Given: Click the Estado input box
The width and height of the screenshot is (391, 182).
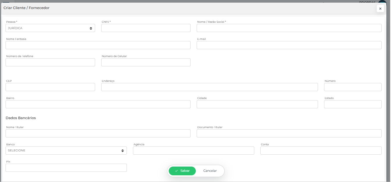Looking at the screenshot, I should [353, 104].
